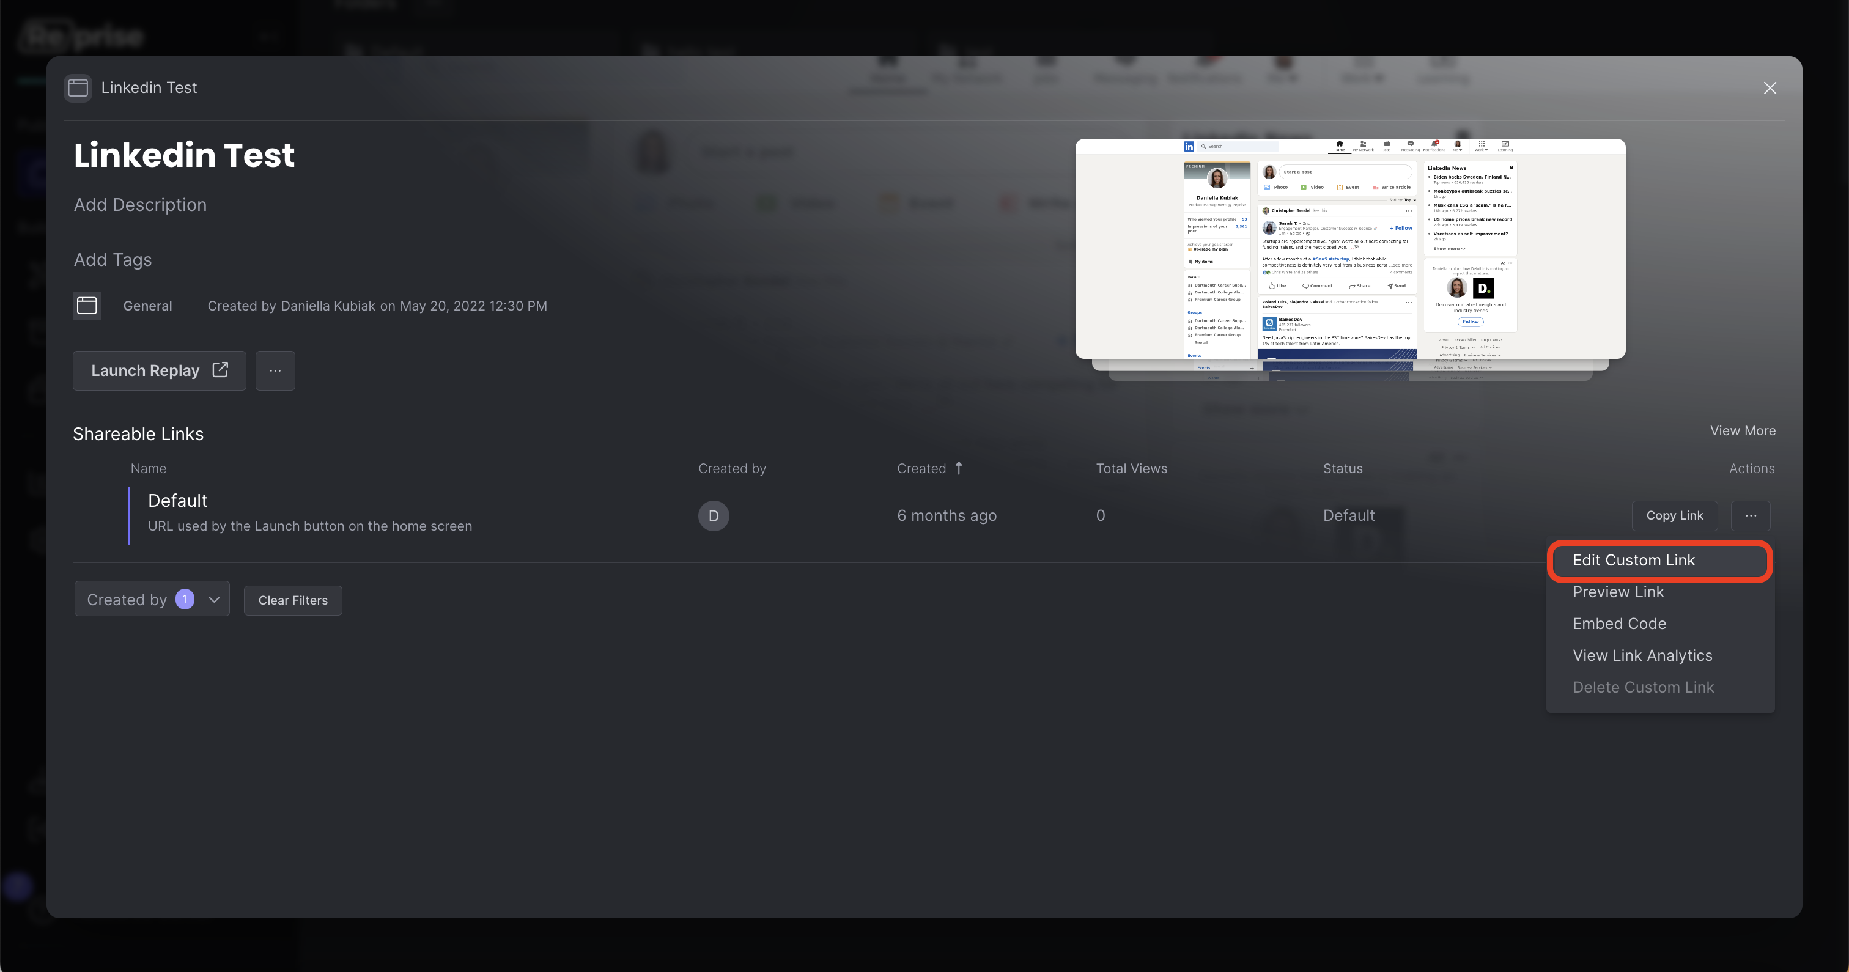The width and height of the screenshot is (1849, 972).
Task: Expand the Created by filter dropdown
Action: (x=152, y=598)
